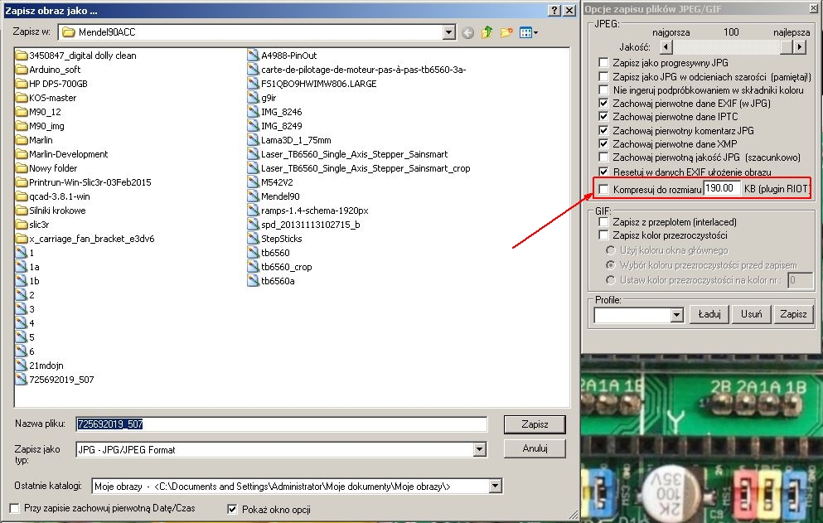The width and height of the screenshot is (823, 523).
Task: Click the help question mark icon
Action: [554, 11]
